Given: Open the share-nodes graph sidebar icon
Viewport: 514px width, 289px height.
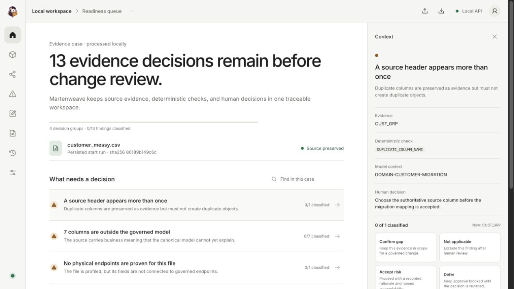Looking at the screenshot, I should (13, 74).
